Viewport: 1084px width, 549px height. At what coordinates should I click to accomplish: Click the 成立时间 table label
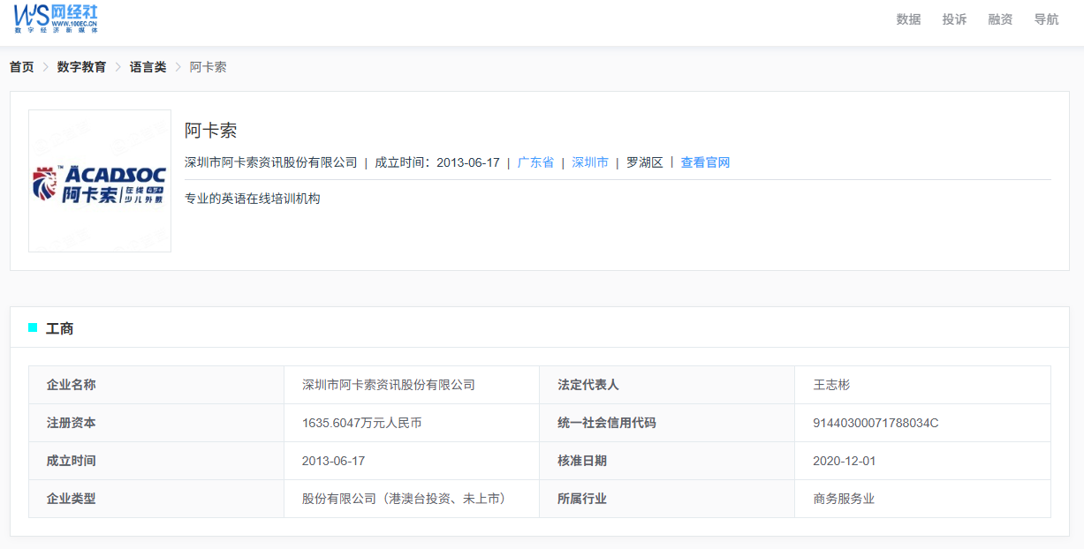point(72,461)
